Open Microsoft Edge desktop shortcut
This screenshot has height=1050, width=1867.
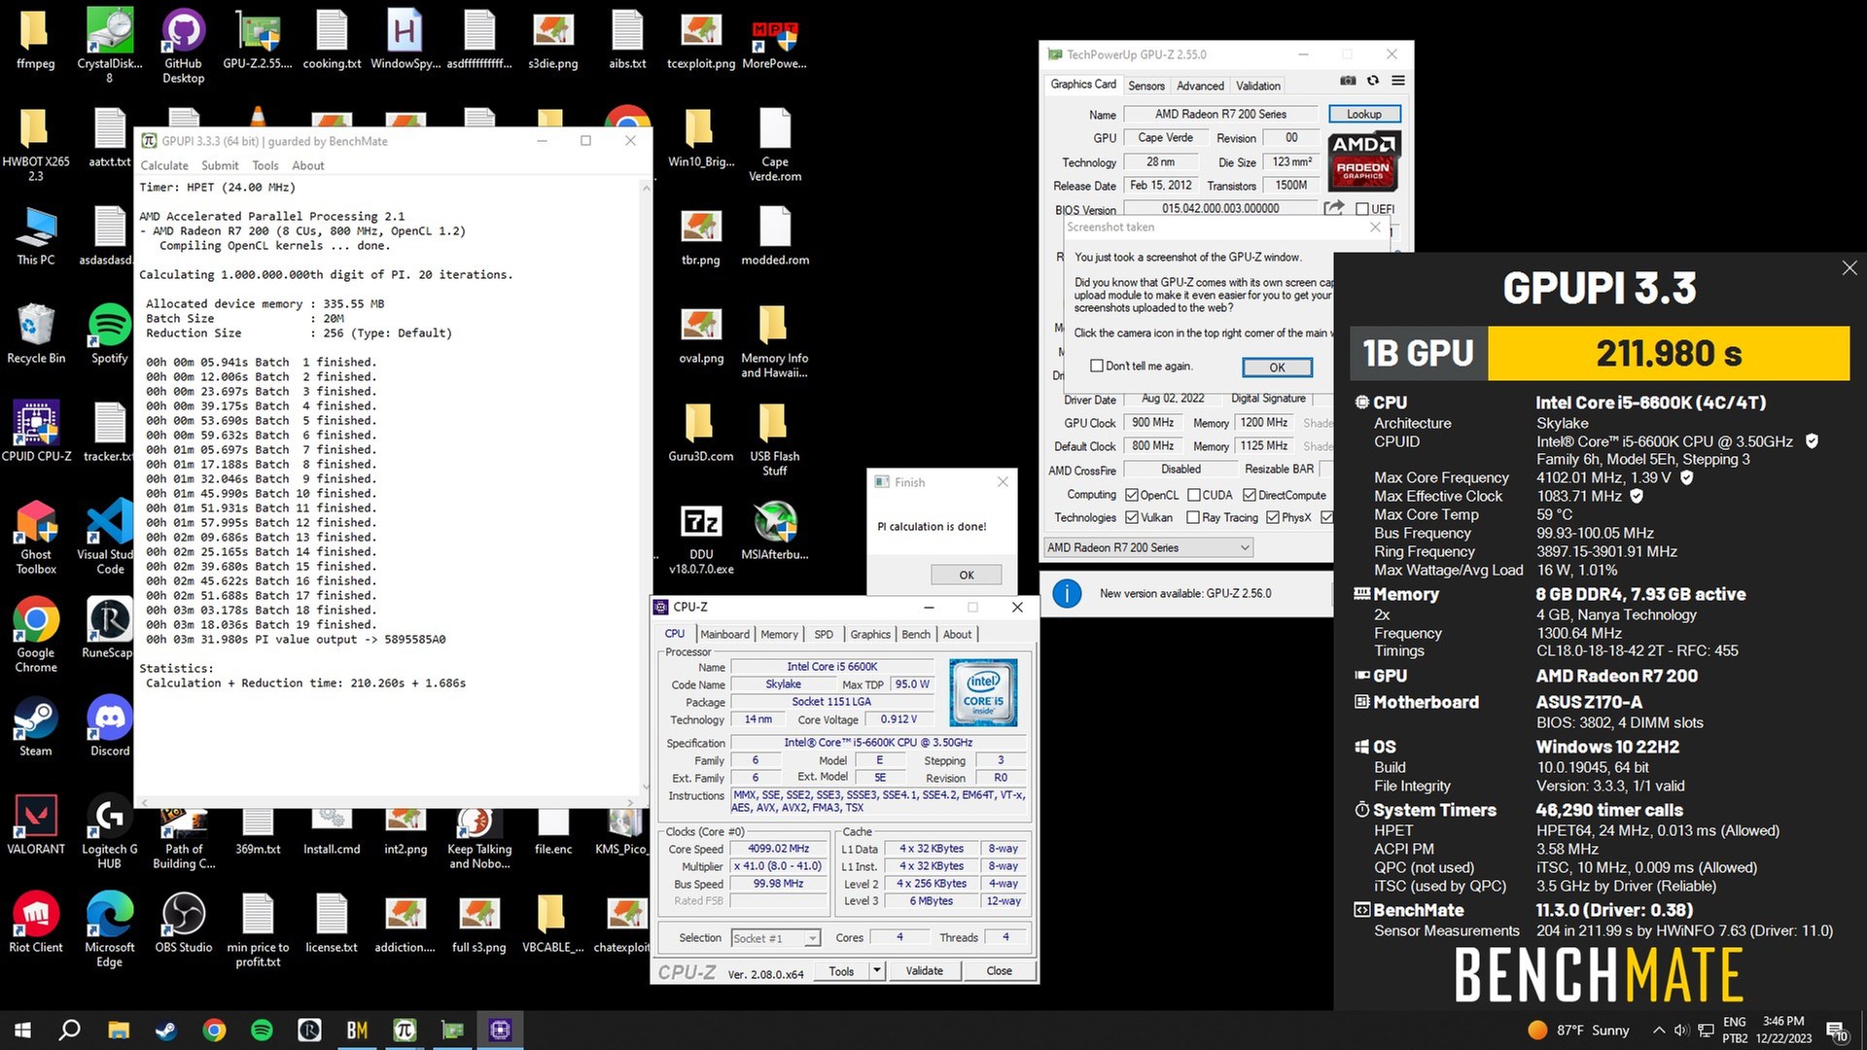(x=109, y=928)
